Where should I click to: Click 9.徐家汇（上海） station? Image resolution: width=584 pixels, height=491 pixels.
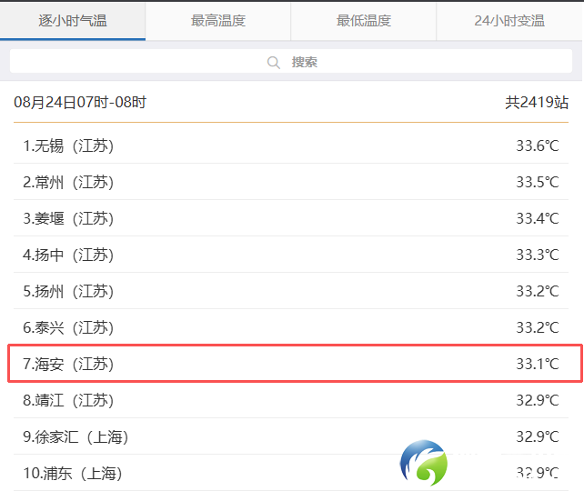click(x=76, y=436)
